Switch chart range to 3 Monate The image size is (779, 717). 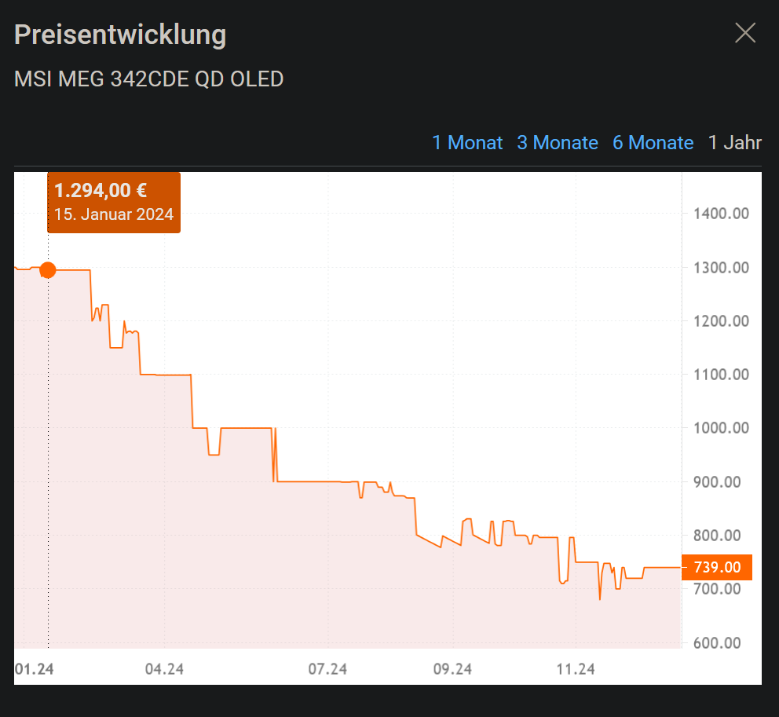pos(558,143)
